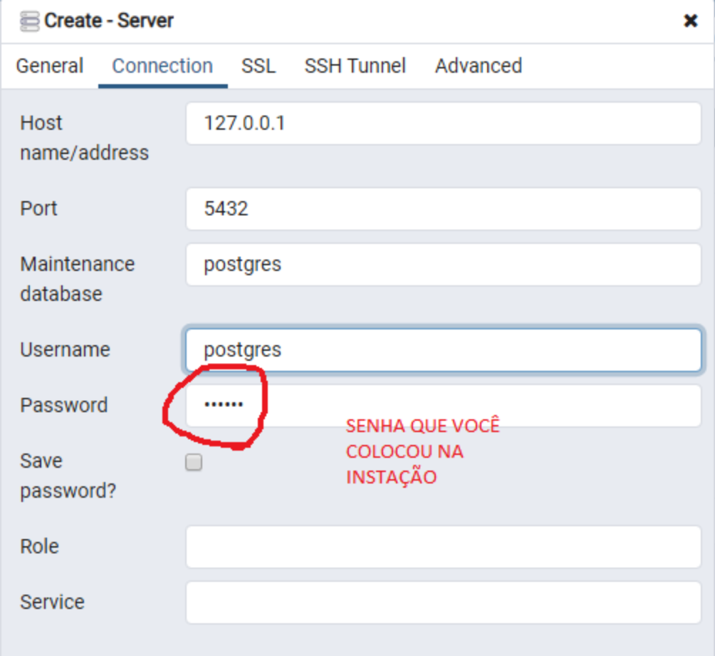Viewport: 715px width, 656px height.
Task: Click into the Maintenance database field
Action: (443, 265)
